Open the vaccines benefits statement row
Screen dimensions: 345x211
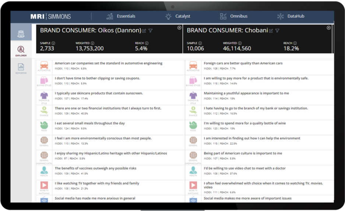click(x=96, y=168)
